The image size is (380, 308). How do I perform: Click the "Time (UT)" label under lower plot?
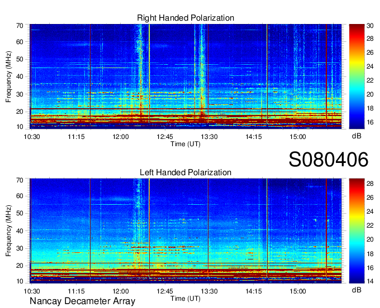point(186,299)
